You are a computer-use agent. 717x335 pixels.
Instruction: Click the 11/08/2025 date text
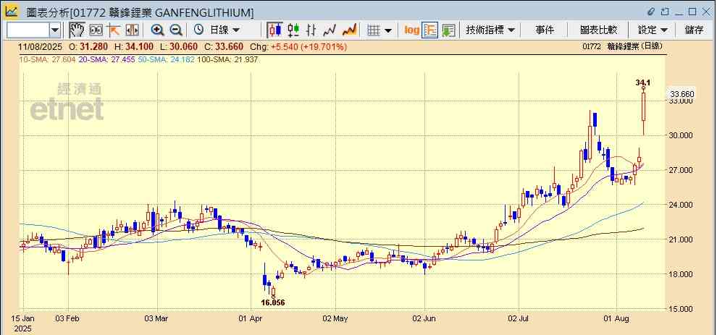(40, 46)
